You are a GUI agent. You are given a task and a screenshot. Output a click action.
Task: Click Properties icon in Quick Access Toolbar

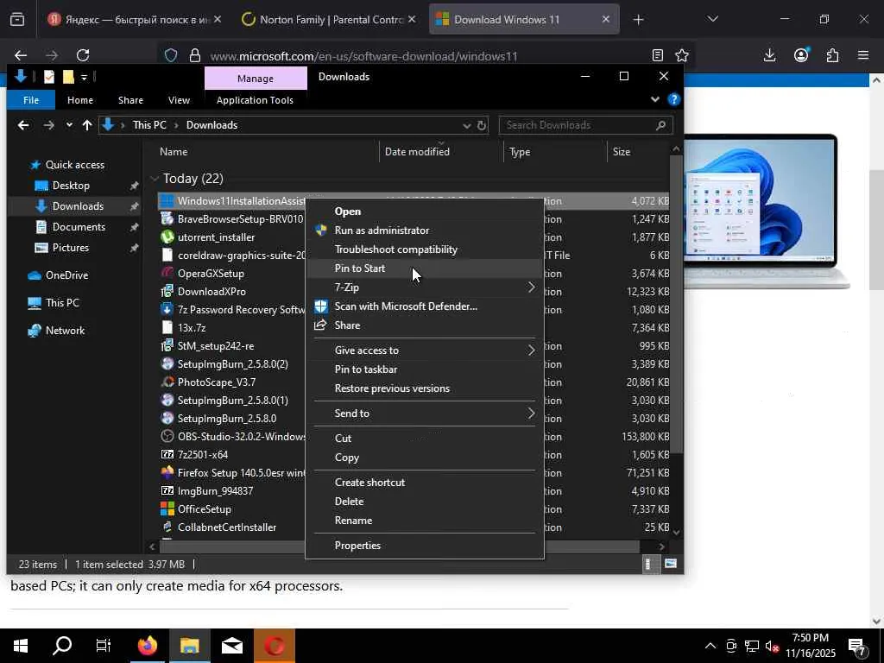(x=49, y=77)
